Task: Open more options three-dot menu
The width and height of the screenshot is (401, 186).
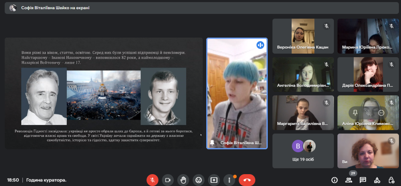Action: click(229, 180)
